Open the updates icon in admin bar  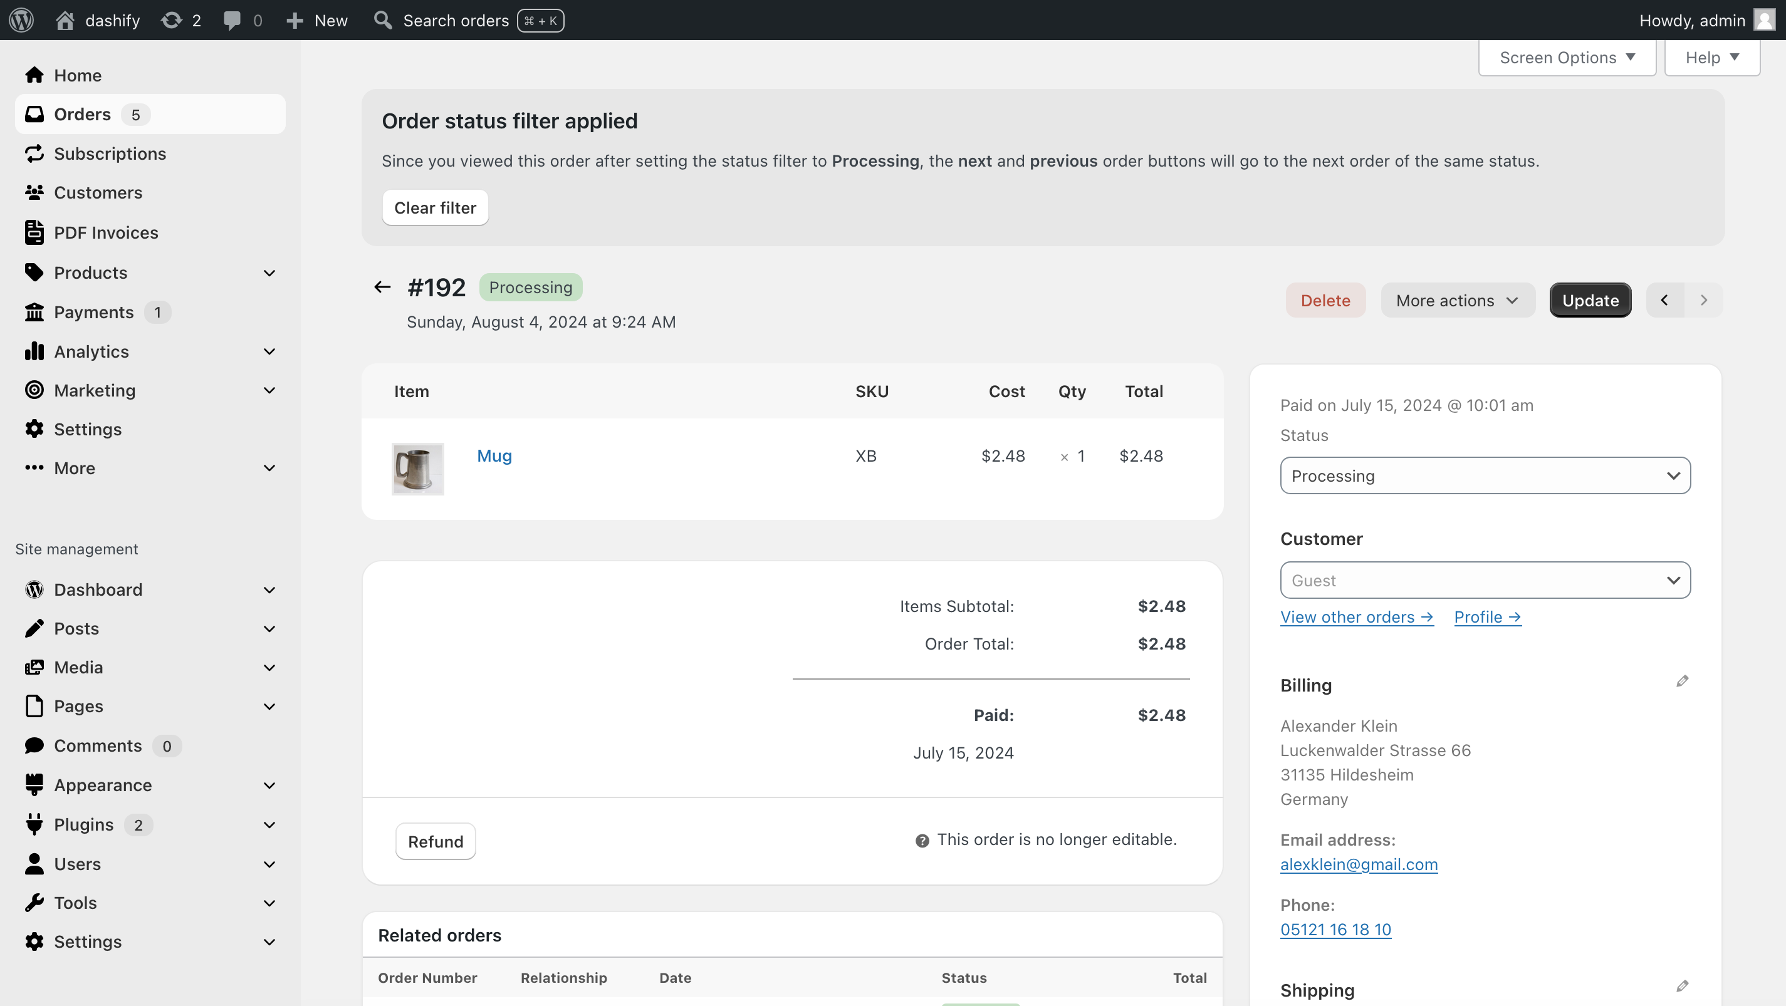click(171, 20)
